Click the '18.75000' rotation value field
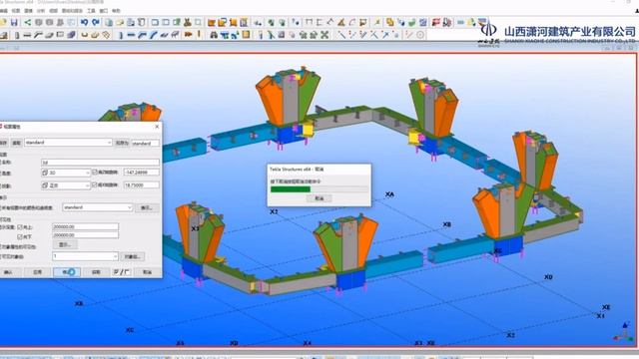 (x=142, y=185)
